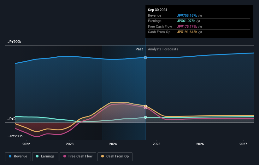The height and width of the screenshot is (165, 259).
Task: Select the Earnings data point on the teal line
Action: (145, 117)
